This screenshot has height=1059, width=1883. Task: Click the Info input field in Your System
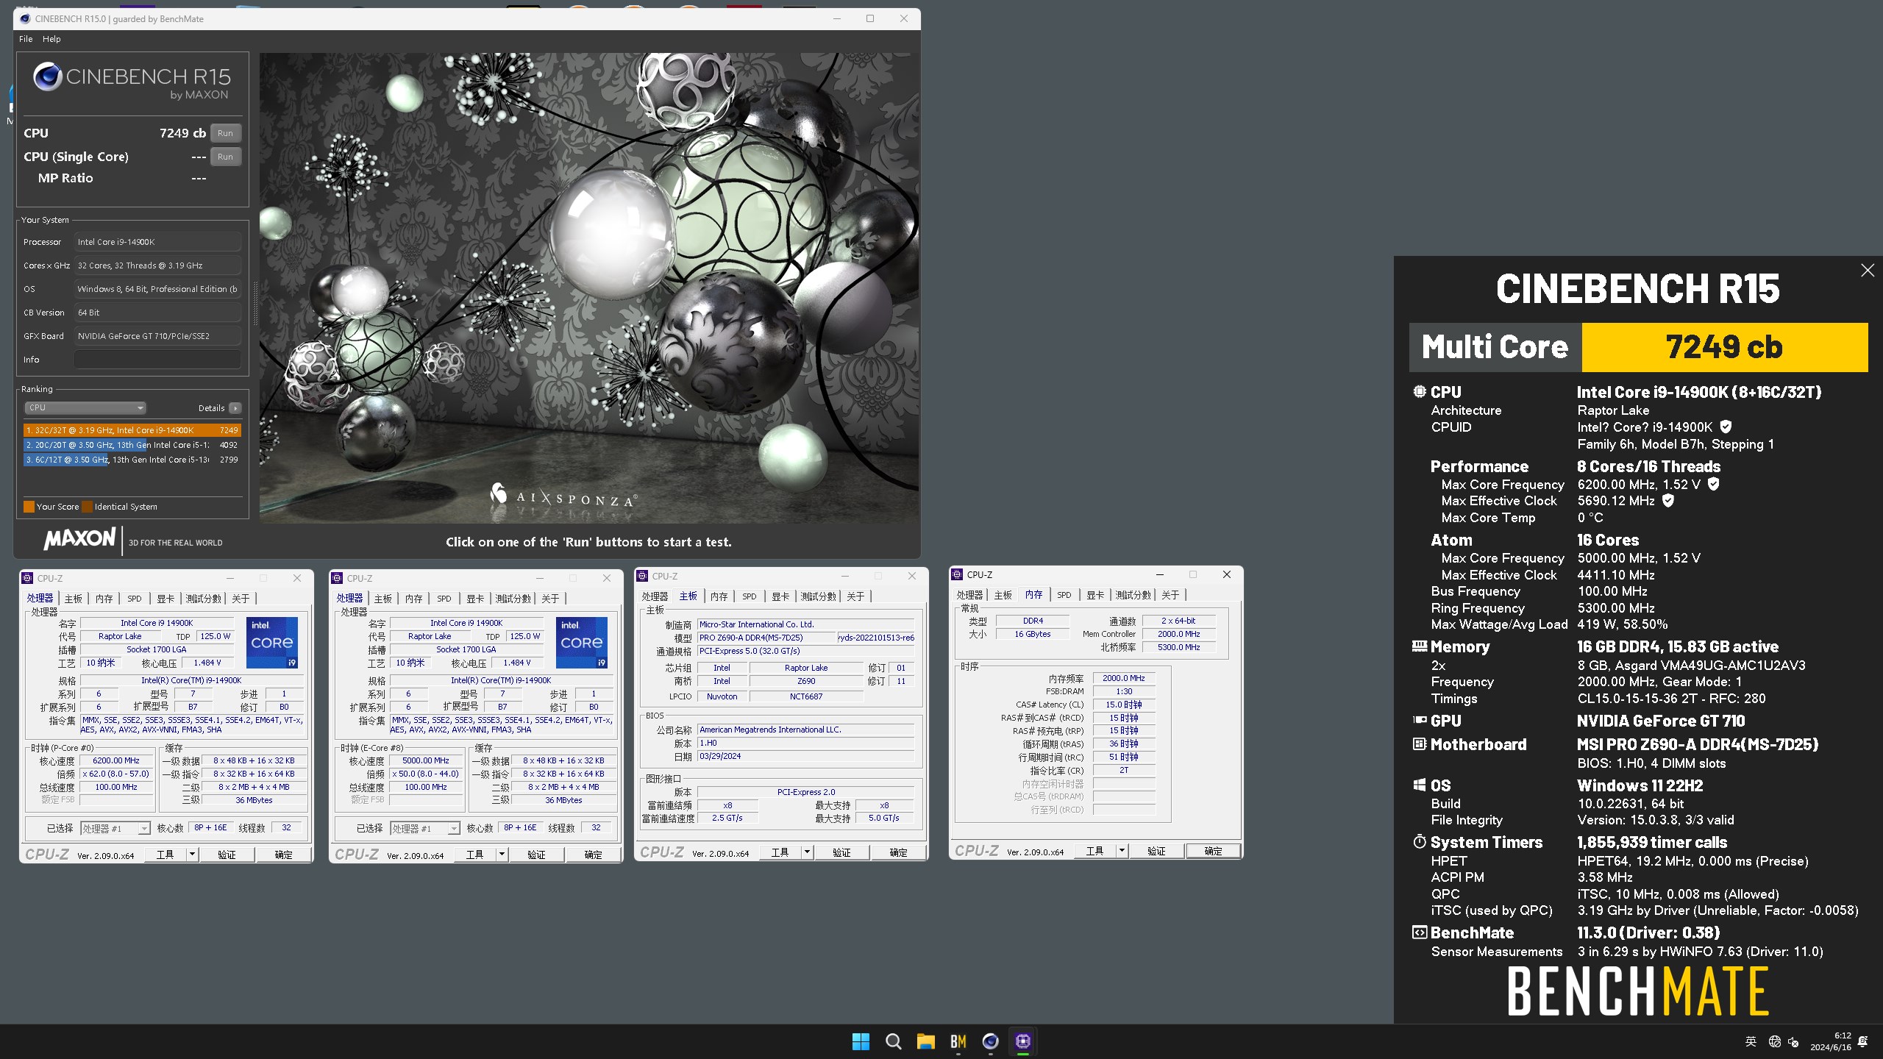157,360
